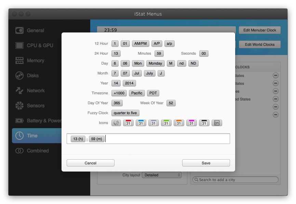Insert the Month '7' token
296x204 pixels.
pos(115,73)
